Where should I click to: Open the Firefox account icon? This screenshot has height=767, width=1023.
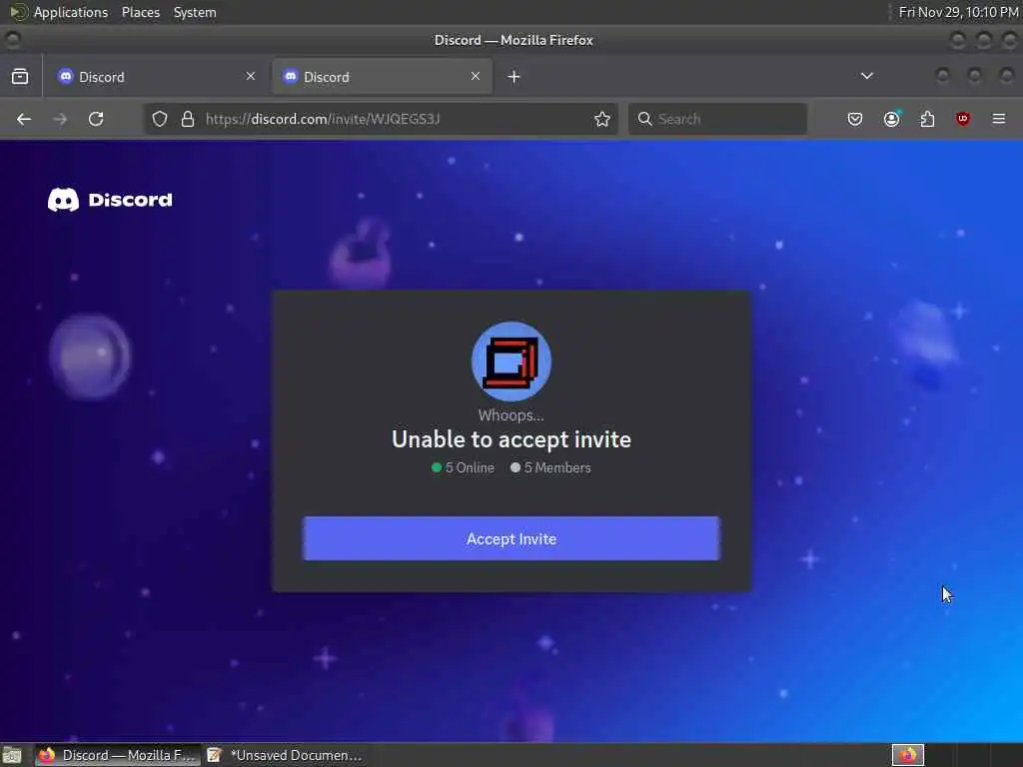click(x=891, y=119)
